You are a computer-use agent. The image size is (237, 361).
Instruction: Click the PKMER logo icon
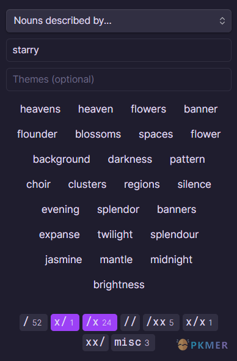(x=183, y=344)
